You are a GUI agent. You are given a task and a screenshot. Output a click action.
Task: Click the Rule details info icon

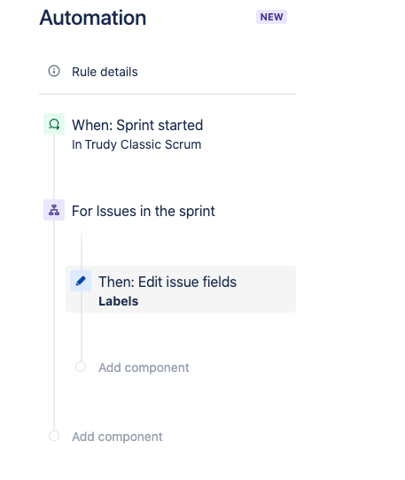click(54, 72)
